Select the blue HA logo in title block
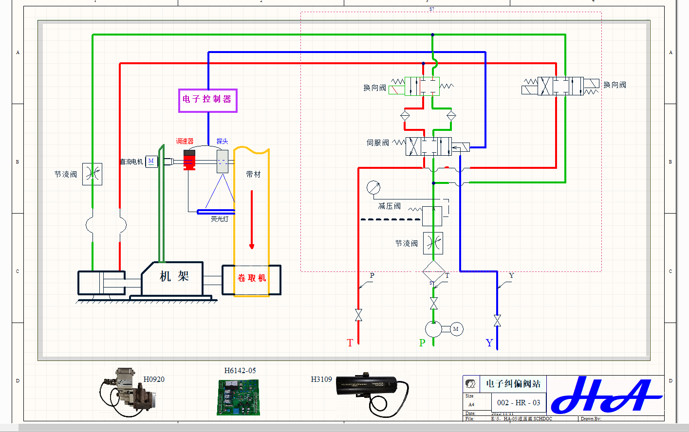The width and height of the screenshot is (689, 432). tap(606, 395)
